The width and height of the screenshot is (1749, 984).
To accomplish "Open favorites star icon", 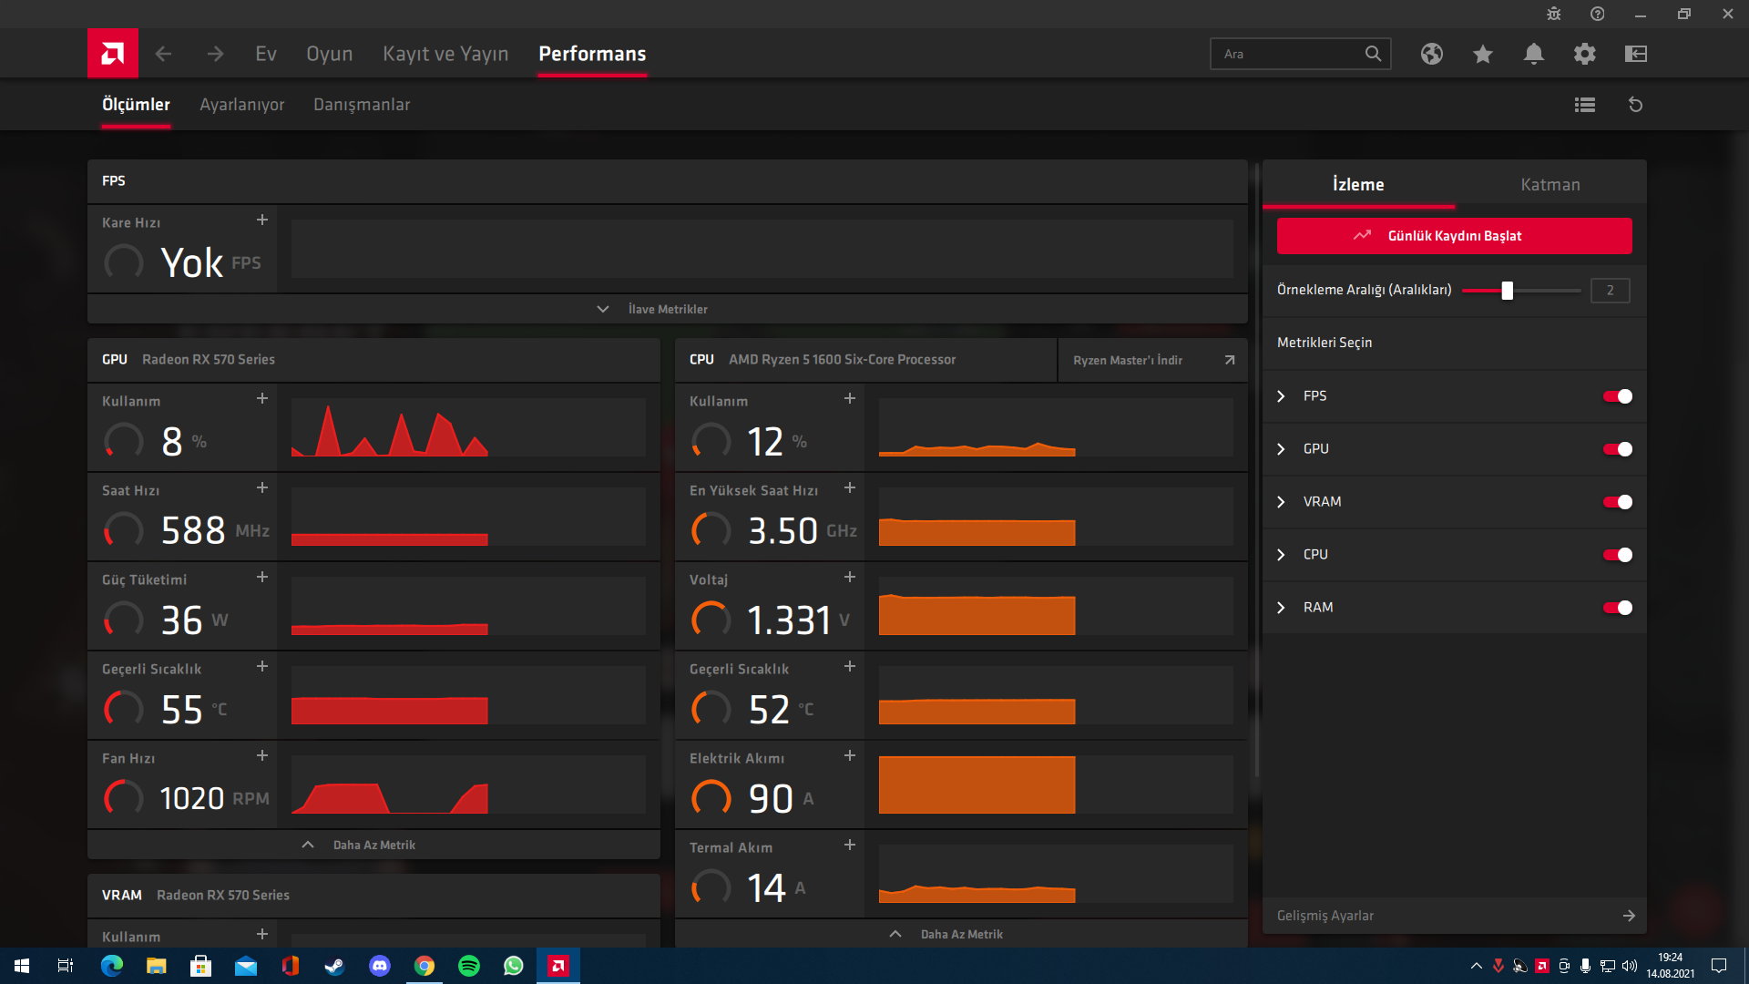I will (x=1483, y=54).
